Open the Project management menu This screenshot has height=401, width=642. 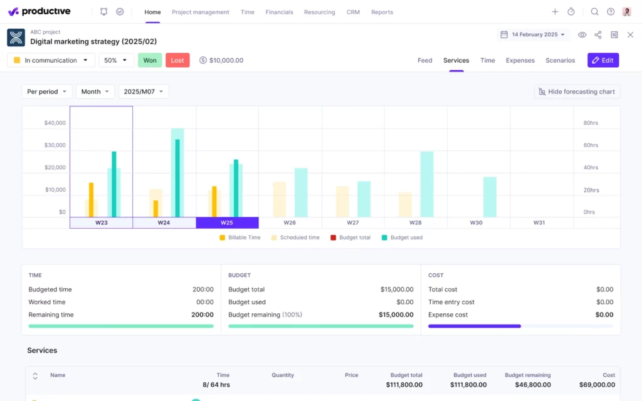point(200,13)
